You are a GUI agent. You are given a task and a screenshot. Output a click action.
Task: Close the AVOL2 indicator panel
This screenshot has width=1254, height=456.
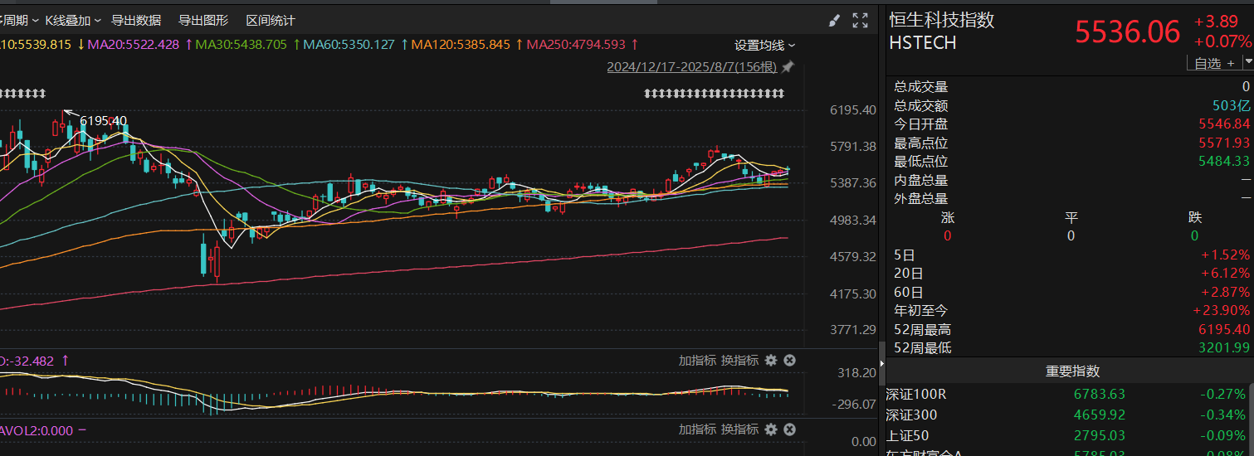coord(790,429)
